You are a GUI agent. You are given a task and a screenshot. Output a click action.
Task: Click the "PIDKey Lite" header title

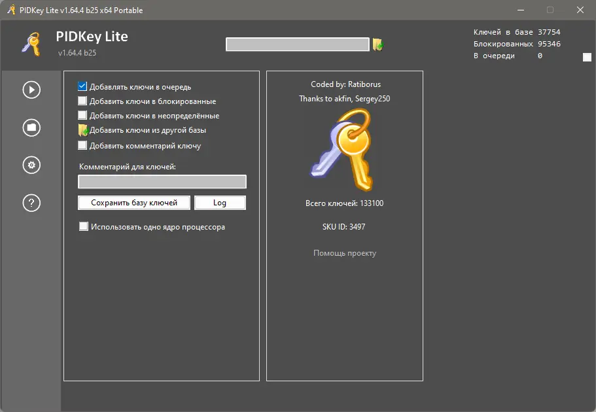pyautogui.click(x=92, y=37)
